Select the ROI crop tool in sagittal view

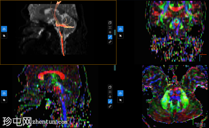pyautogui.click(x=4, y=100)
